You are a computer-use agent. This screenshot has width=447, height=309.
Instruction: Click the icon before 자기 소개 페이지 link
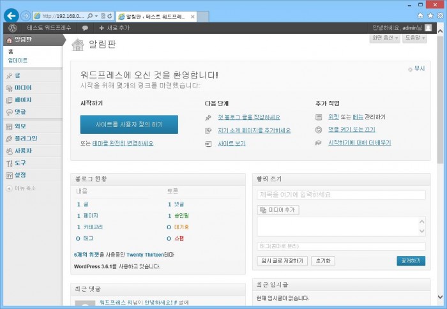point(208,130)
